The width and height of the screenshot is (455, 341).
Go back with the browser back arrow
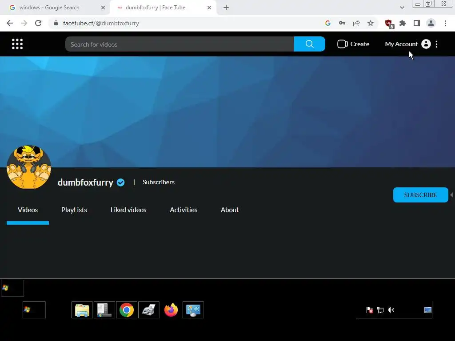tap(10, 23)
